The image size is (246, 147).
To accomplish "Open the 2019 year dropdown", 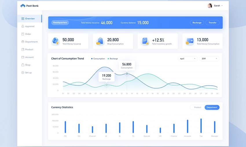I will 209,59.
